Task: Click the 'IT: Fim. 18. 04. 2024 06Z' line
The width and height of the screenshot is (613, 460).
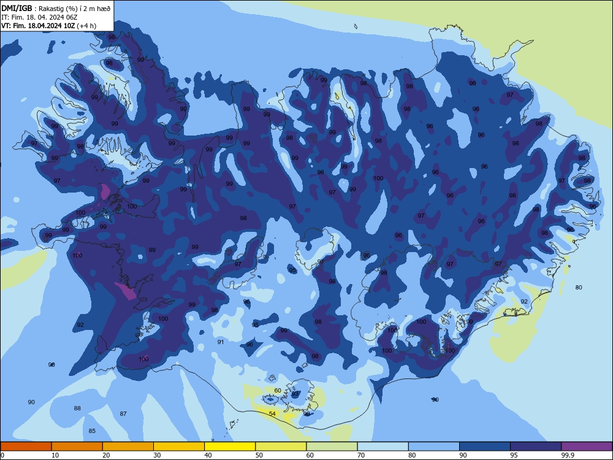Action: pyautogui.click(x=39, y=17)
